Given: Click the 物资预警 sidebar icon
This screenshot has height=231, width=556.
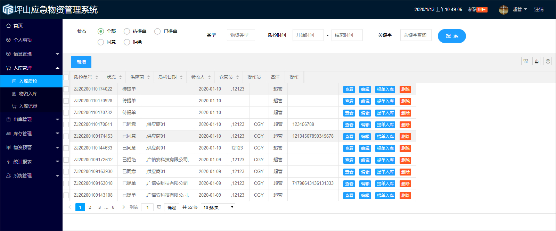Looking at the screenshot, I should 8,147.
